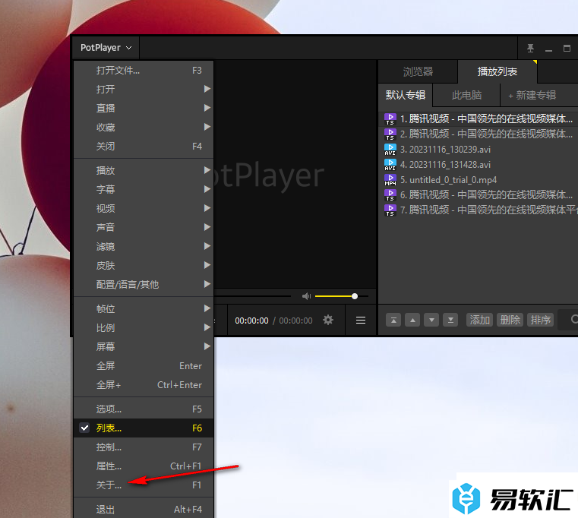Image resolution: width=578 pixels, height=518 pixels.
Task: Choose 退出 to quit PotPlayer
Action: click(x=144, y=509)
